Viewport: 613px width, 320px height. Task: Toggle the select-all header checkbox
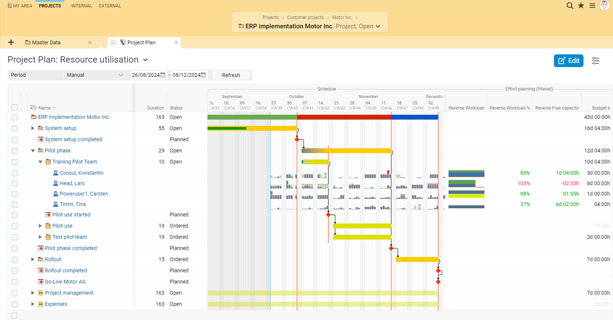pos(15,108)
